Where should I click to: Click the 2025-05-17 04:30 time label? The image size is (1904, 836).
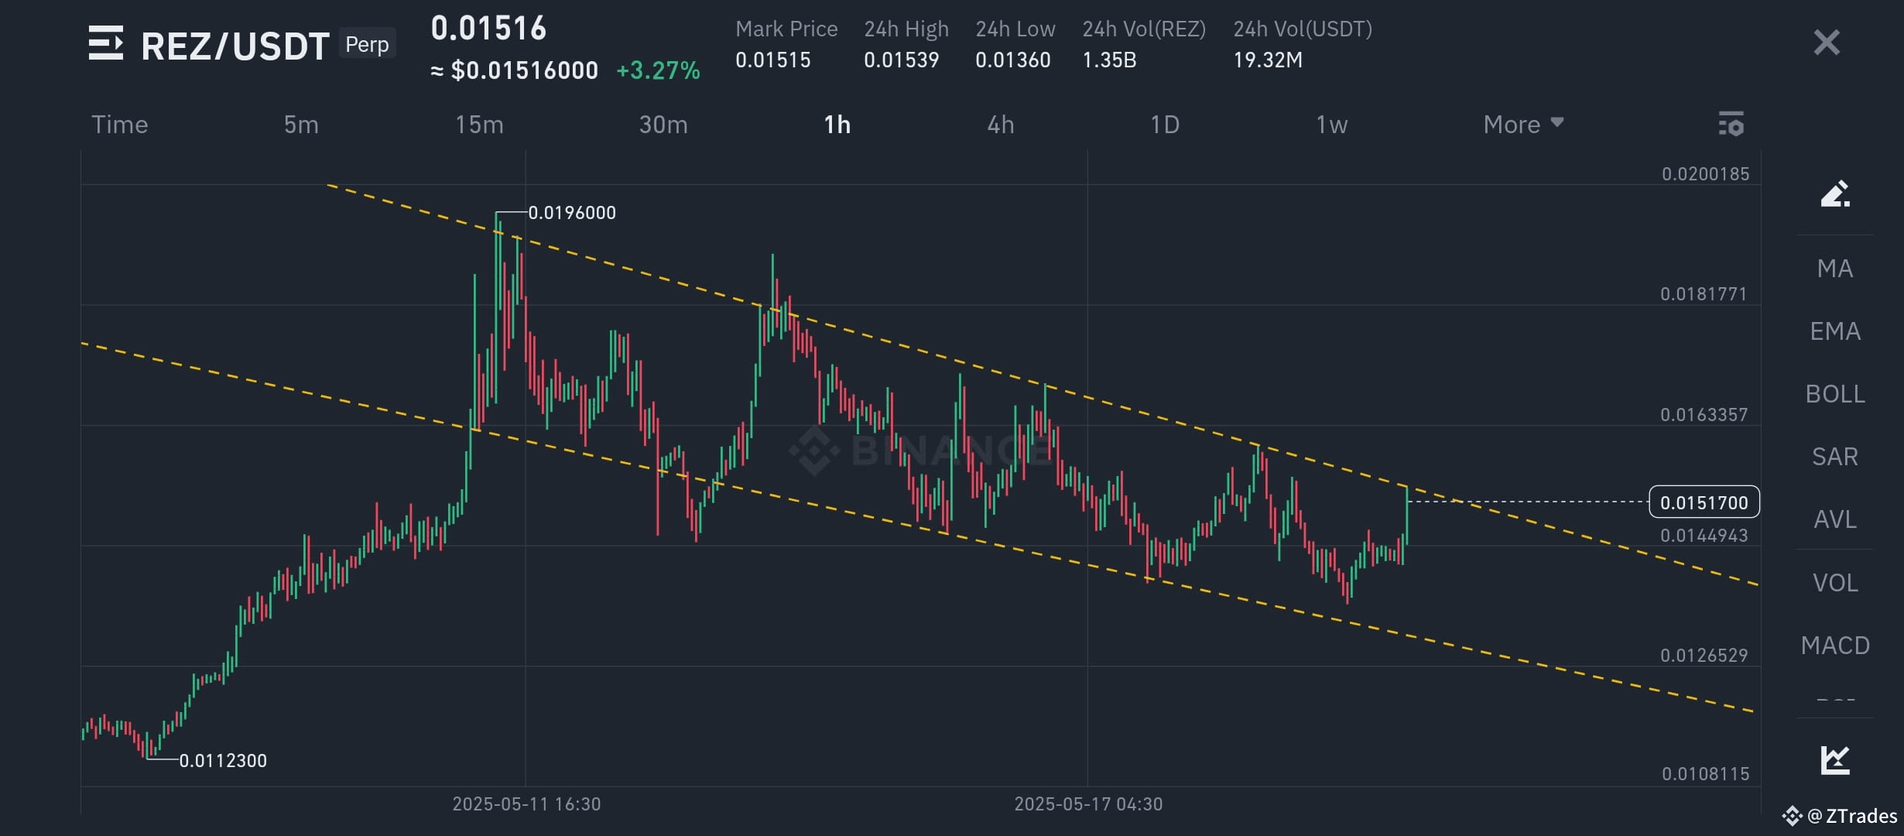pos(1088,804)
